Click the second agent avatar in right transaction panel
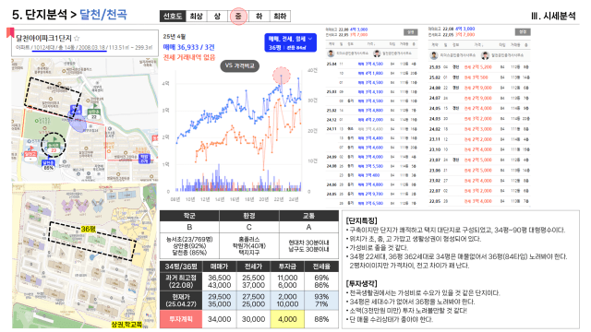This screenshot has width=591, height=332. (485, 55)
